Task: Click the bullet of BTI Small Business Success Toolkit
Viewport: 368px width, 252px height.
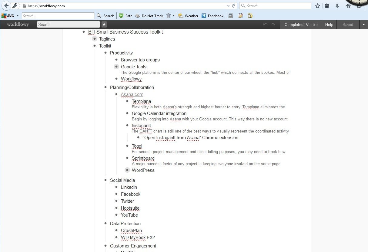Action: [x=84, y=32]
